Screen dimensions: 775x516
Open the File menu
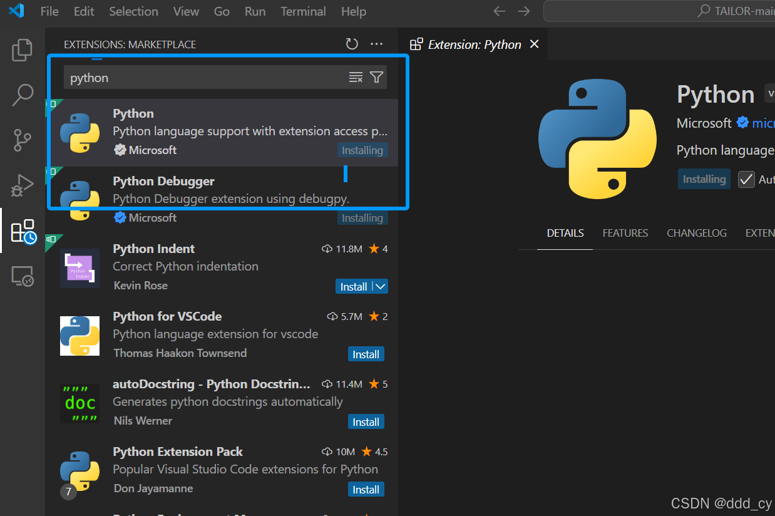49,11
